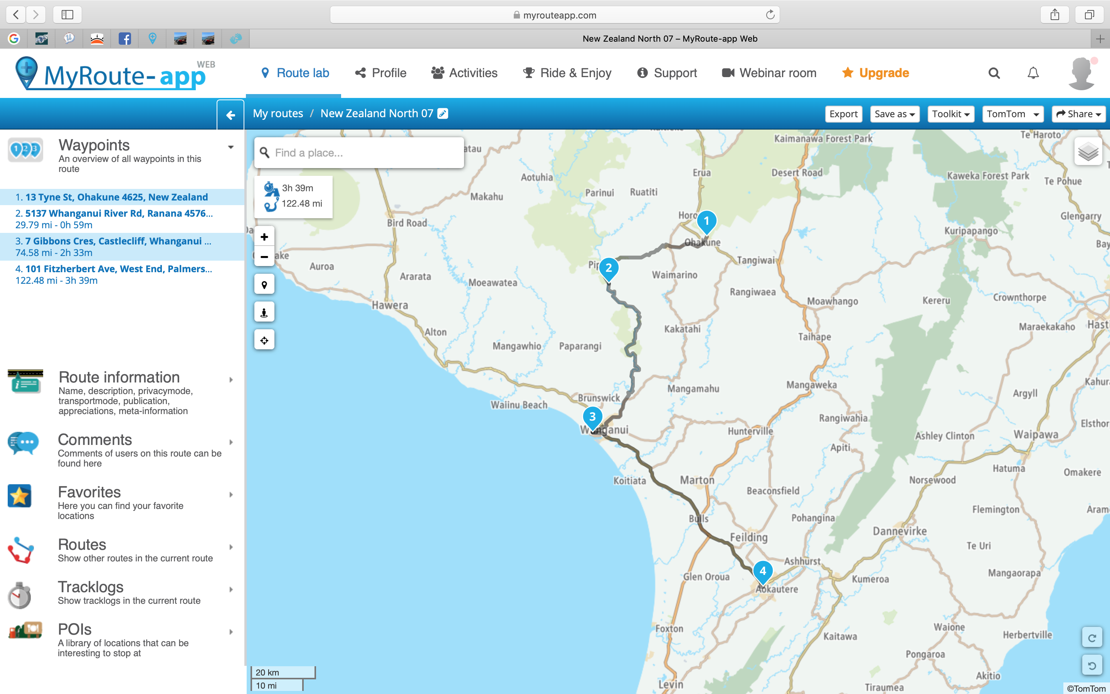1110x694 pixels.
Task: Click the My routes breadcrumb link
Action: tap(278, 113)
